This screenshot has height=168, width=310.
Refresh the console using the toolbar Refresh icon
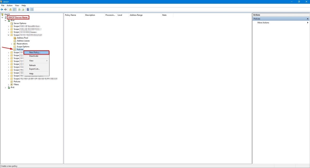click(x=19, y=9)
